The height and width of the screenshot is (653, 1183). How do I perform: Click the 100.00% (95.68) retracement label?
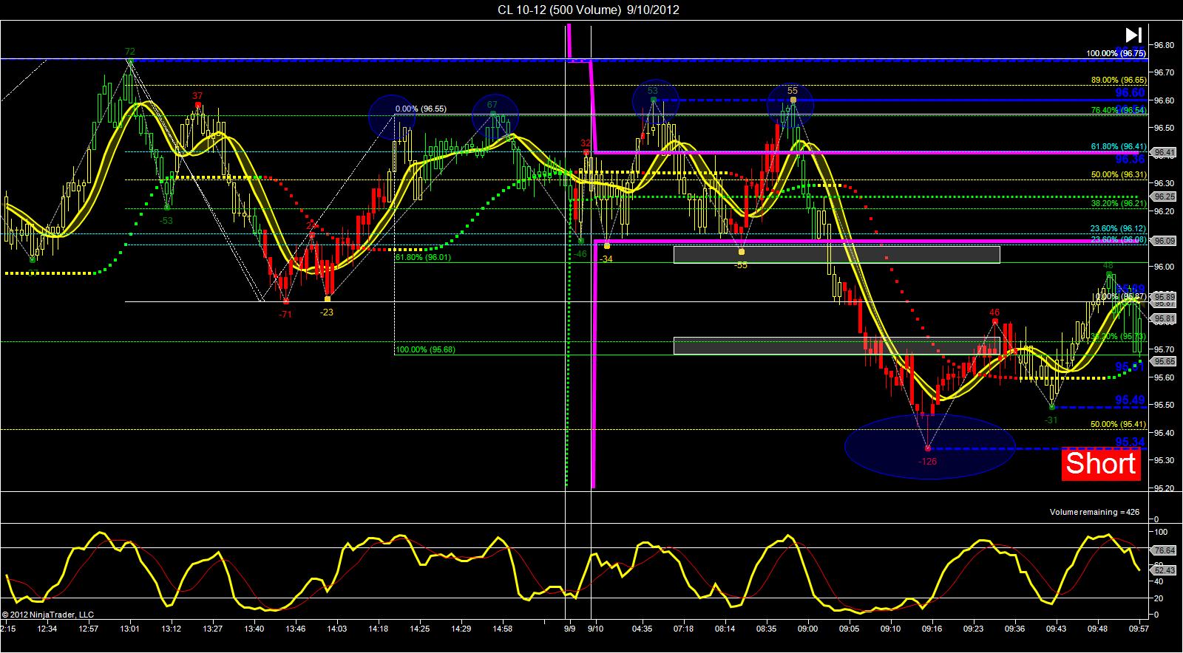[x=424, y=349]
